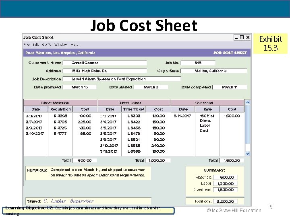Open the Help menu
The height and width of the screenshot is (217, 290).
click(x=75, y=45)
